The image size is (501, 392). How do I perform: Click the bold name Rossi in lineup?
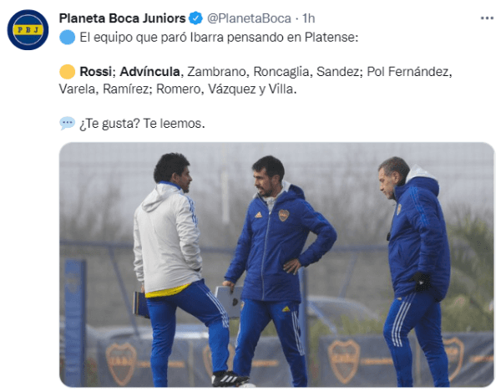point(95,72)
